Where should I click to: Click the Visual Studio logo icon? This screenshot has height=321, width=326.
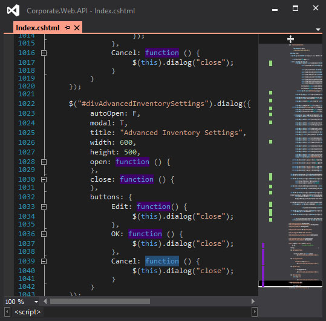coord(13,10)
